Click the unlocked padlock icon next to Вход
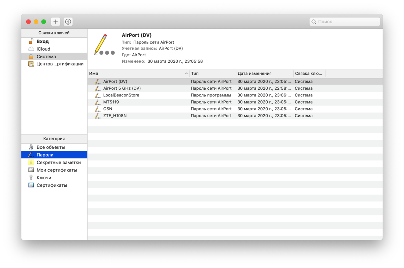The image size is (404, 268). (x=31, y=41)
